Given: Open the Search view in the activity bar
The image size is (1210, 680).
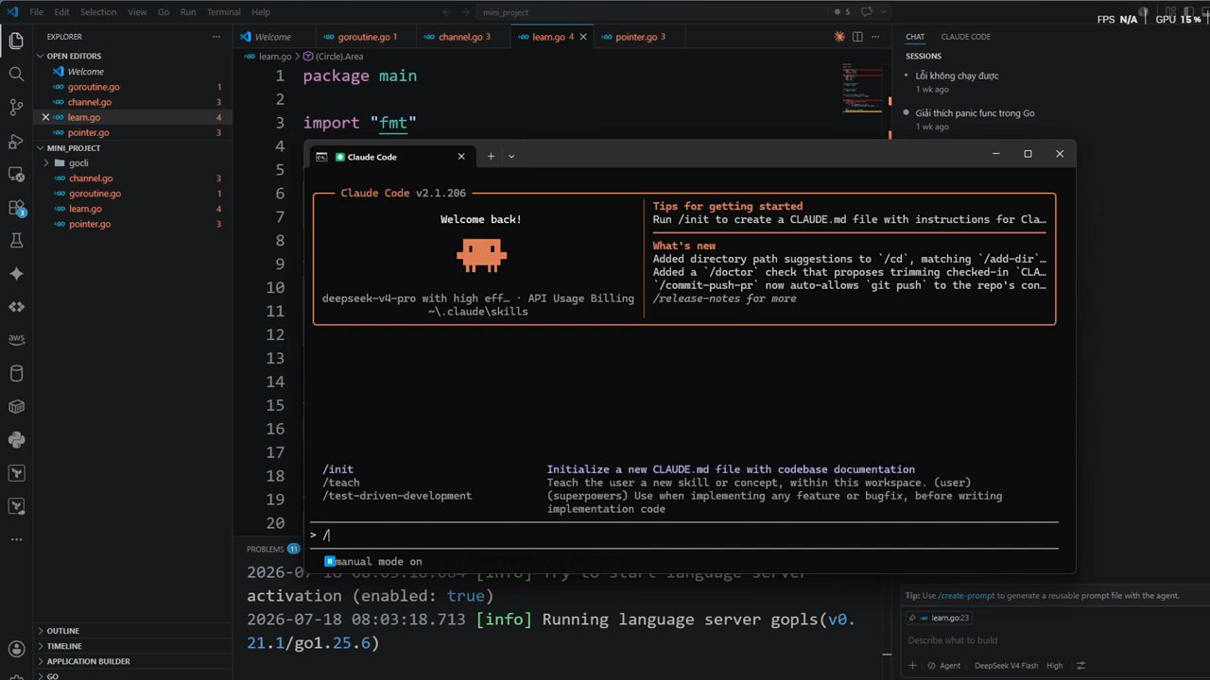Looking at the screenshot, I should [x=16, y=74].
